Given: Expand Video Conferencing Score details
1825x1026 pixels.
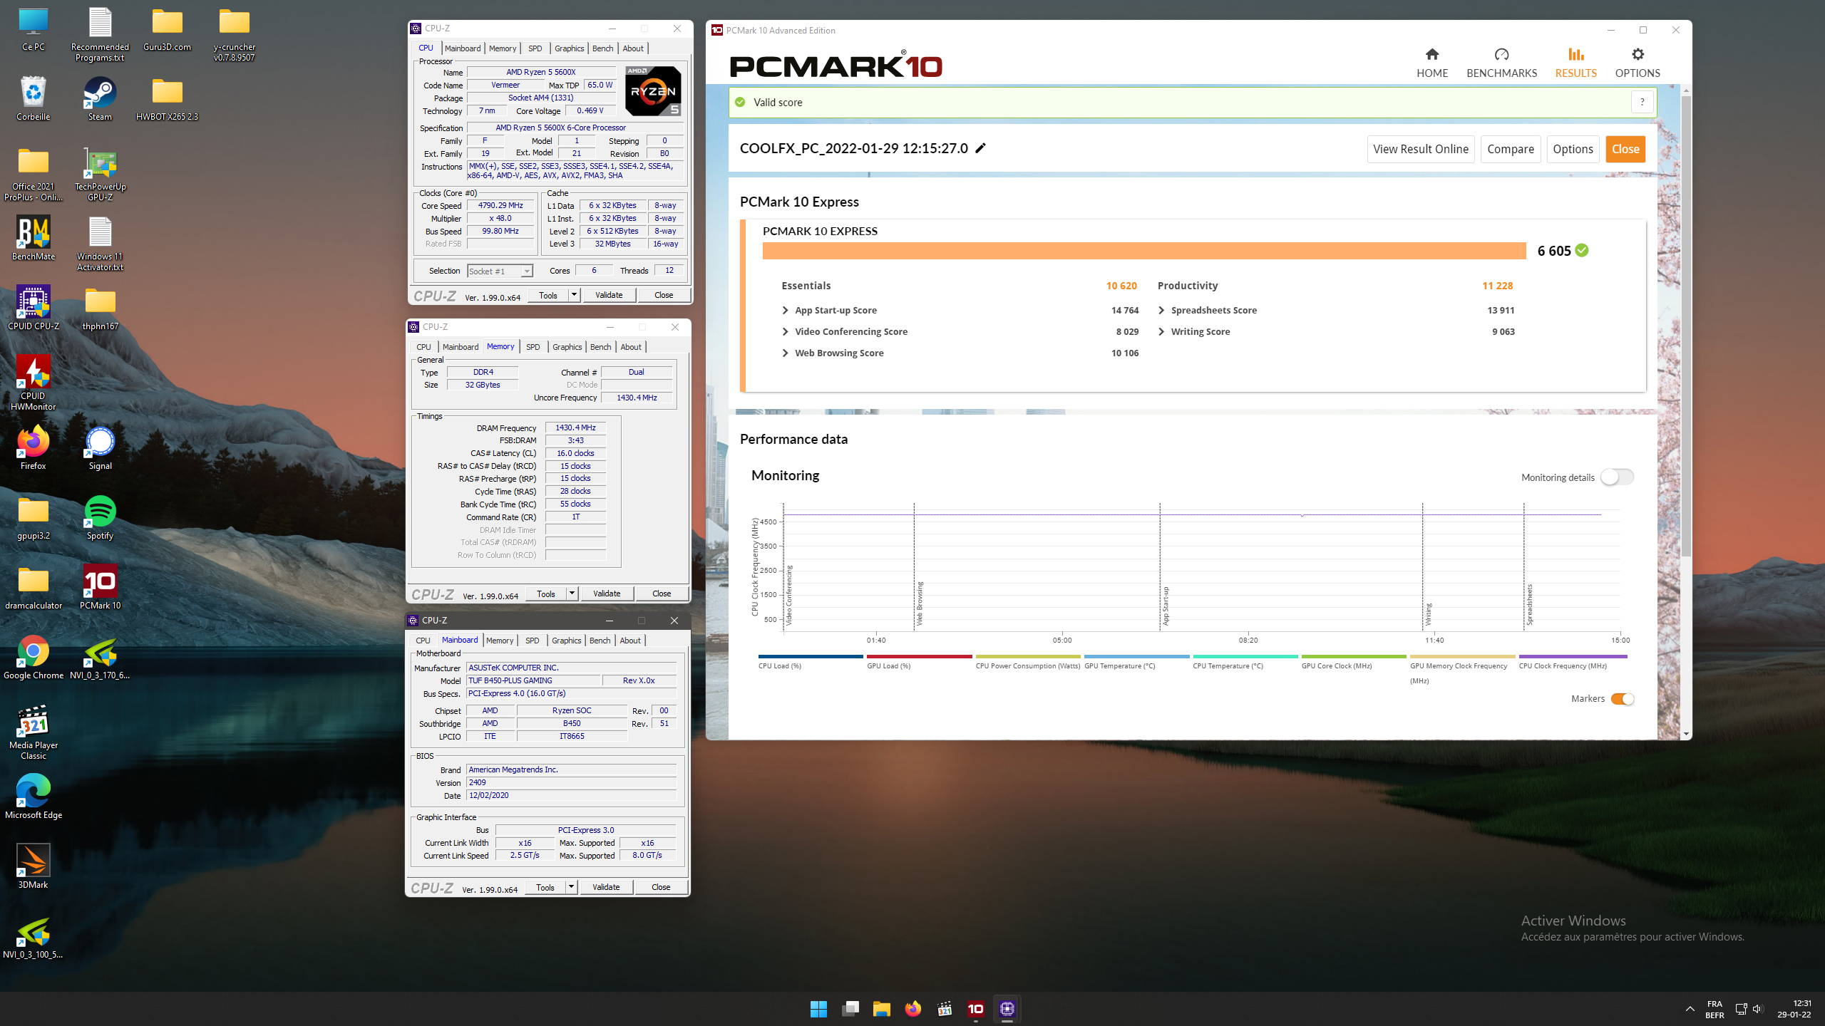Looking at the screenshot, I should [785, 331].
